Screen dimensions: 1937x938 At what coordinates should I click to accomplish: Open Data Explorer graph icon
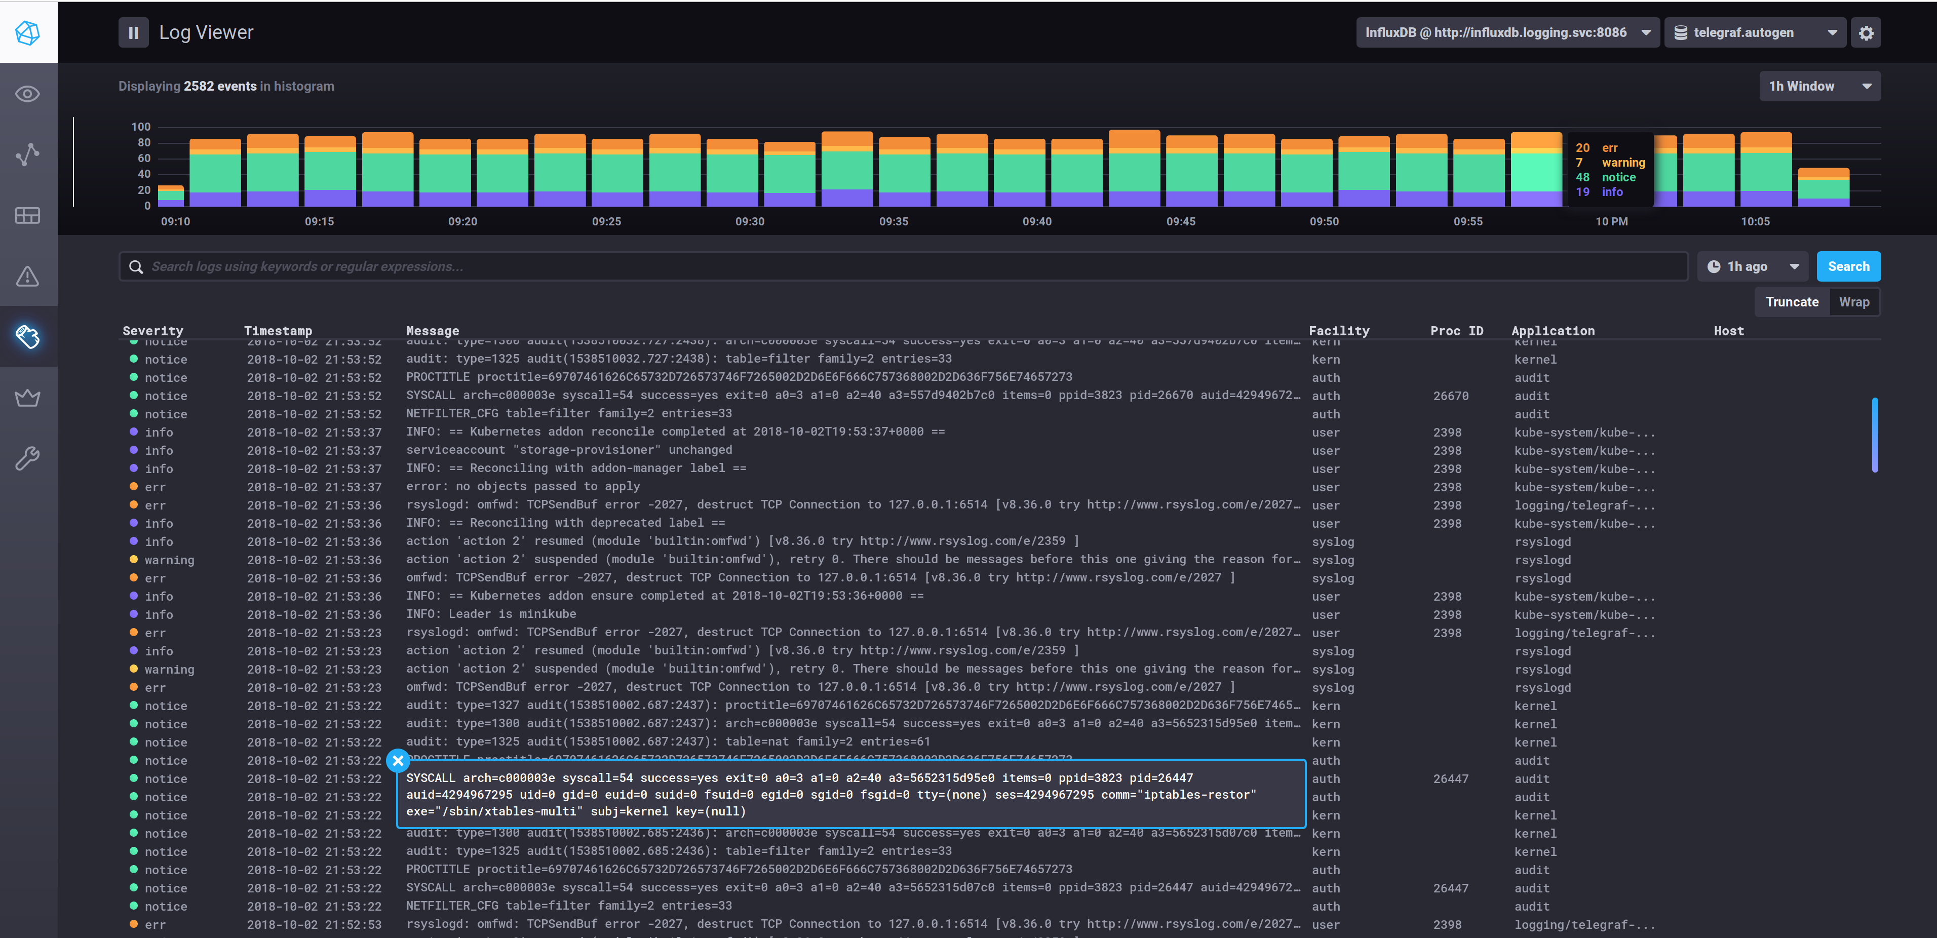28,155
